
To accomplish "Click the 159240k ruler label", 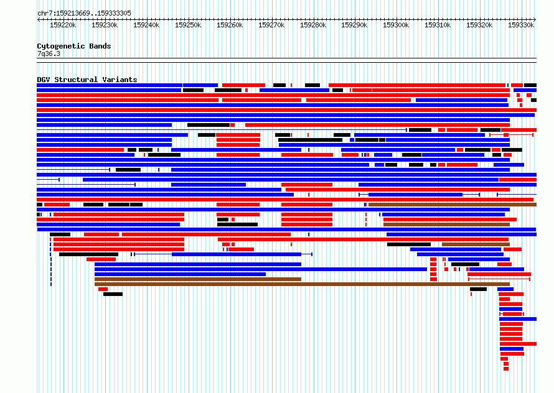I will pos(146,25).
